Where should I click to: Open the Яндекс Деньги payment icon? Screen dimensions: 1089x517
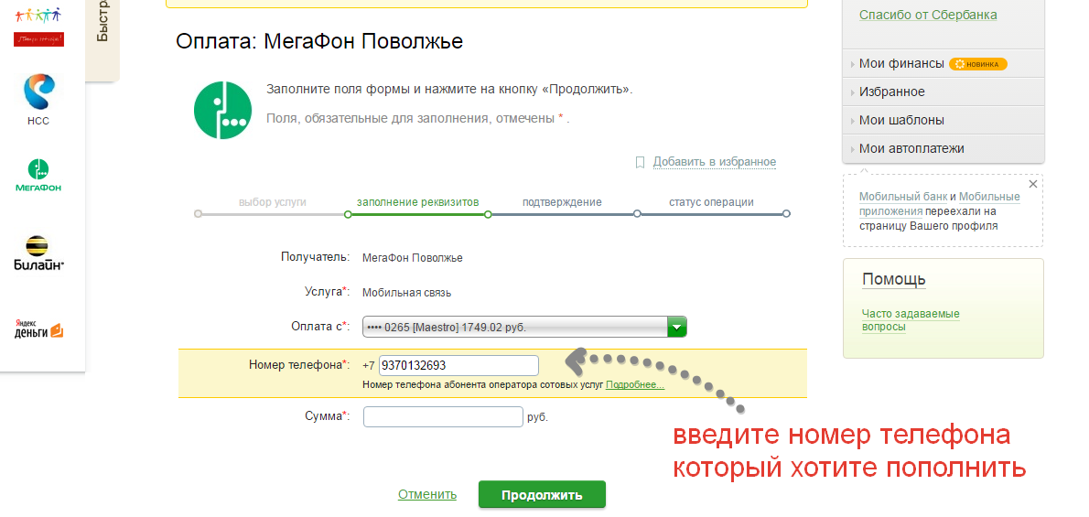pyautogui.click(x=38, y=329)
